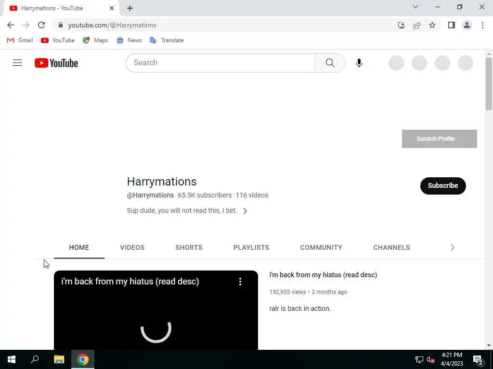Click the magnifier search button
Image resolution: width=493 pixels, height=369 pixels.
point(330,63)
